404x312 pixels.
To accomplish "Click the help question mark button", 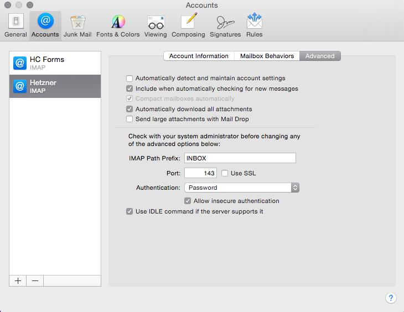I will tap(391, 298).
